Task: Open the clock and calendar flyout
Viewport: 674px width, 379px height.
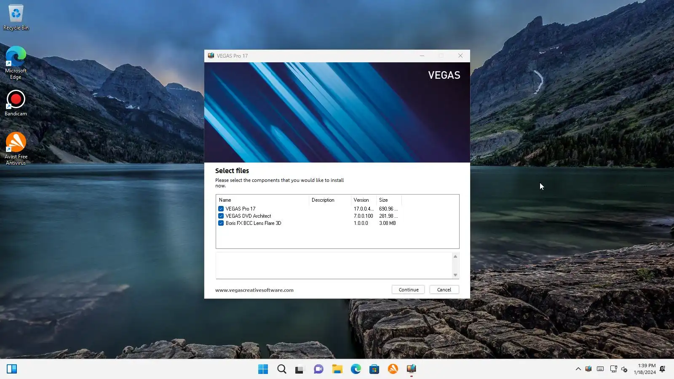Action: [x=645, y=369]
